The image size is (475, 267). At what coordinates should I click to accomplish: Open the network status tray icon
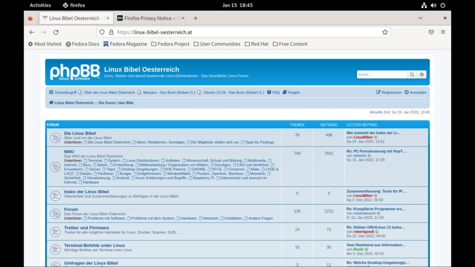pos(424,5)
